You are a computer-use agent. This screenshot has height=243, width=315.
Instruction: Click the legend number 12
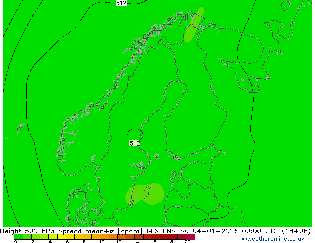(119, 242)
